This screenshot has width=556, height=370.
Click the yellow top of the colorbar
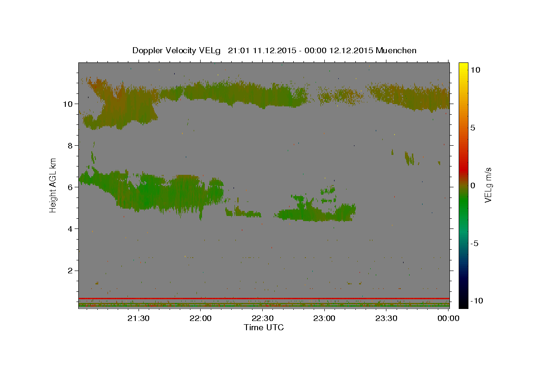(x=463, y=67)
